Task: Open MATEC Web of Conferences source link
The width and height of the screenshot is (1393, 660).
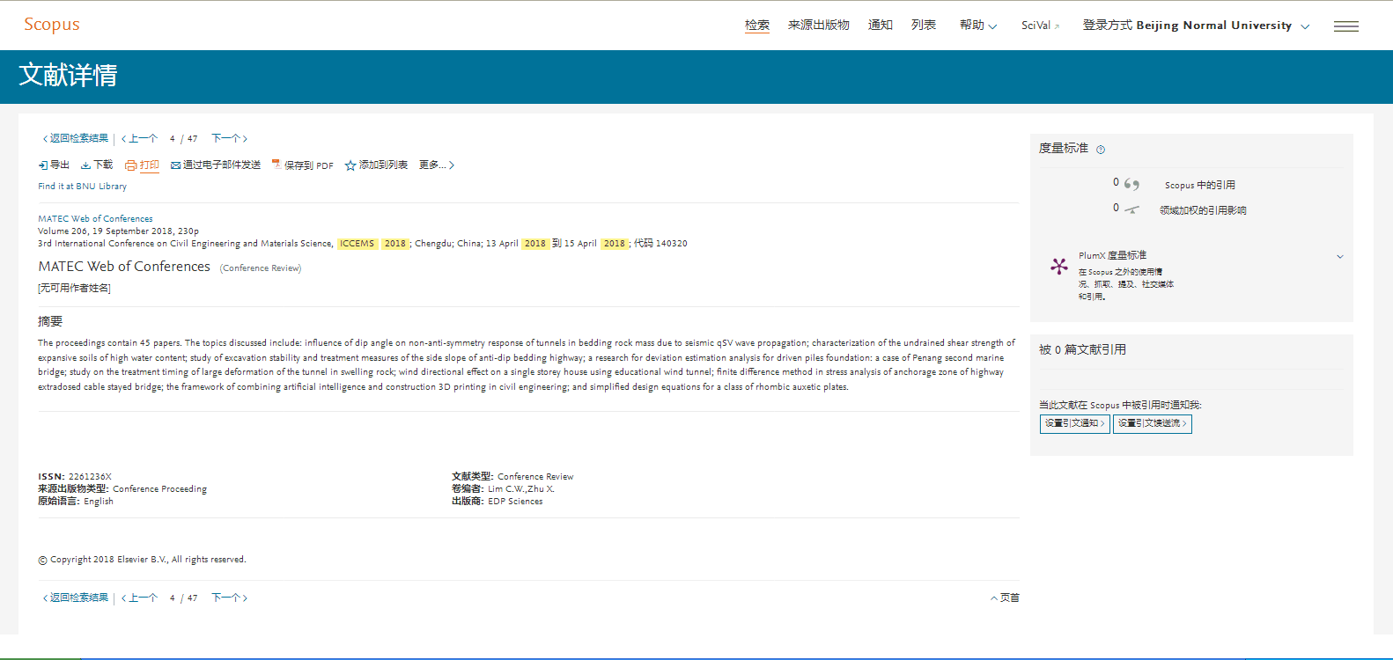Action: click(x=95, y=219)
